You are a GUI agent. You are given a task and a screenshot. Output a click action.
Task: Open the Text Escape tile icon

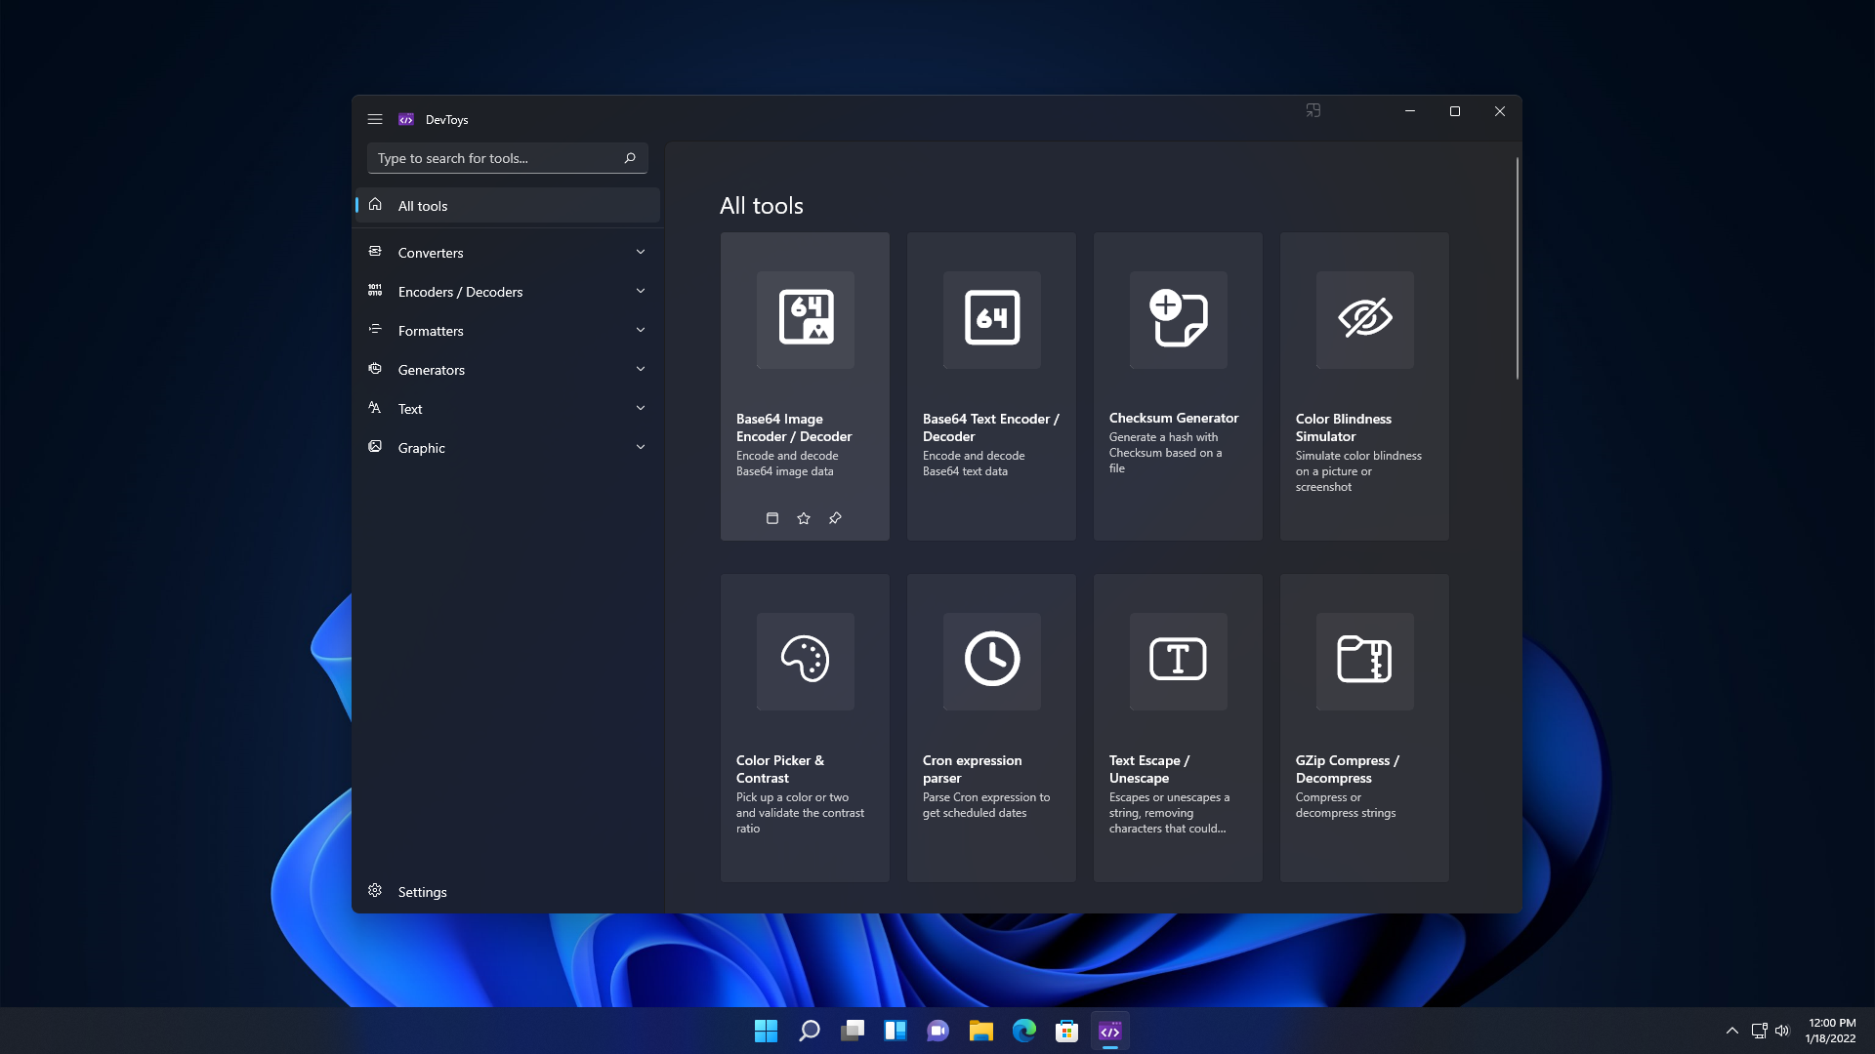(1178, 660)
